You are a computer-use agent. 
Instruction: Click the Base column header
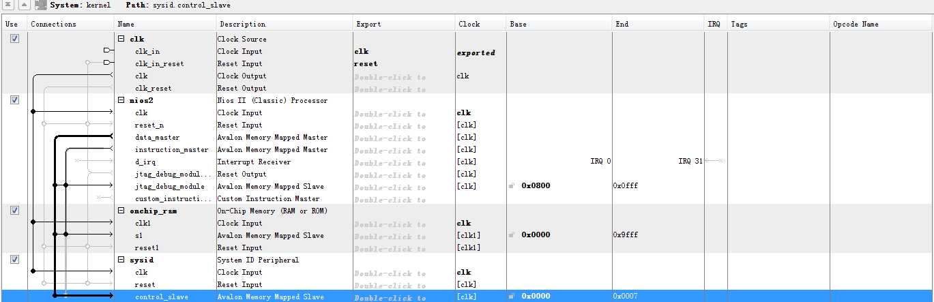[559, 24]
